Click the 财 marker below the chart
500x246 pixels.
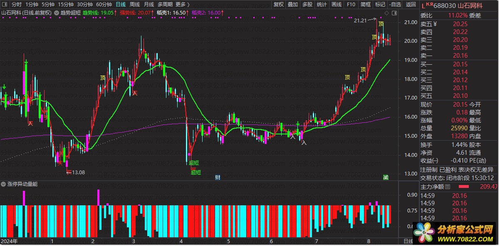pos(218,178)
